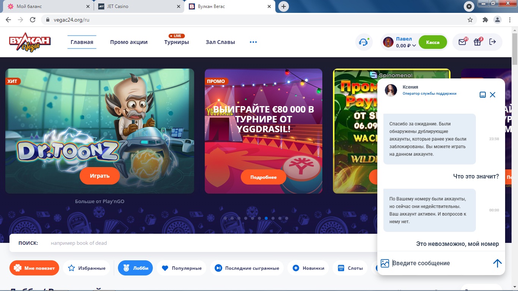
Task: Close the JET Casino tab
Action: (179, 6)
